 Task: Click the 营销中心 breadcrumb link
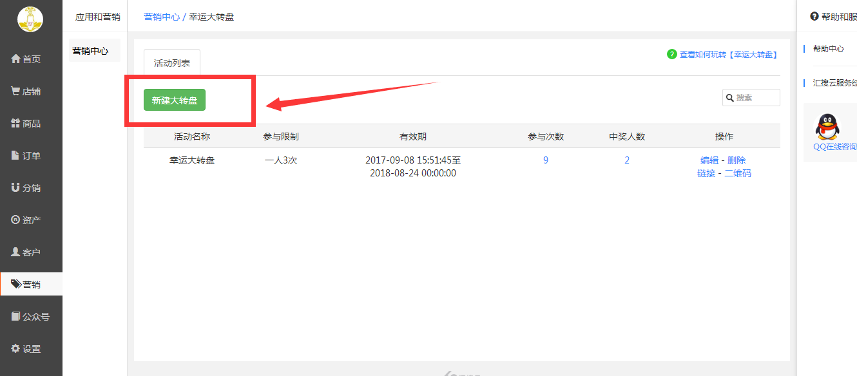tap(162, 17)
